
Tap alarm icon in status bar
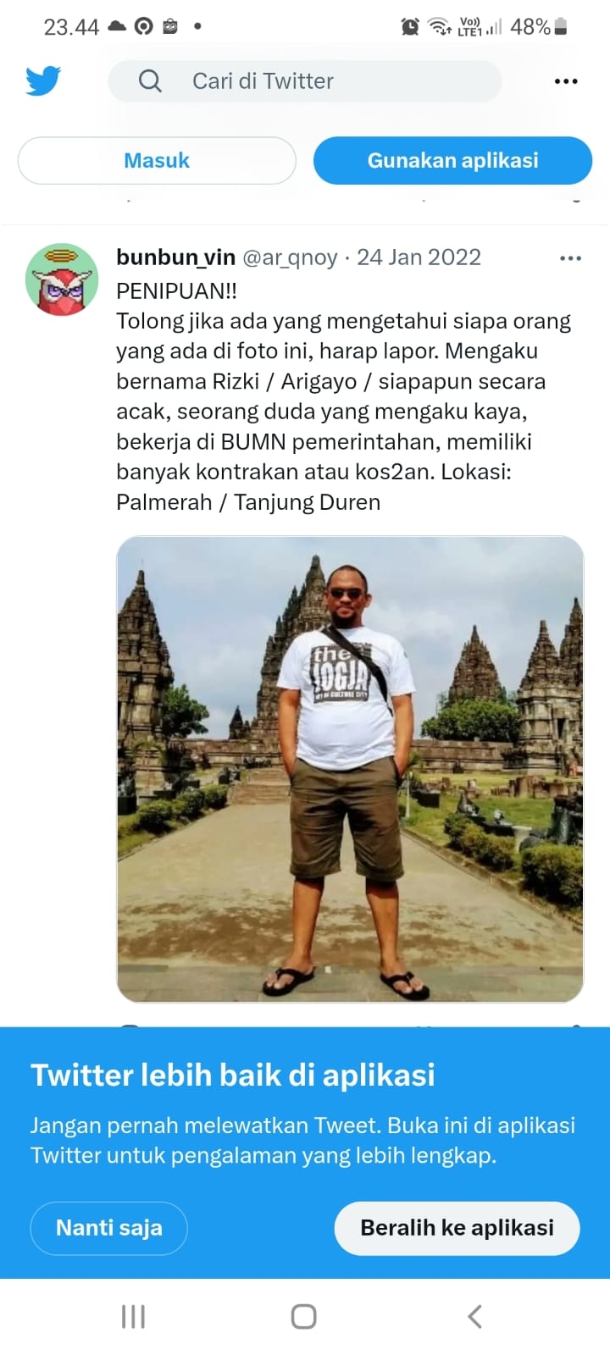(x=410, y=27)
